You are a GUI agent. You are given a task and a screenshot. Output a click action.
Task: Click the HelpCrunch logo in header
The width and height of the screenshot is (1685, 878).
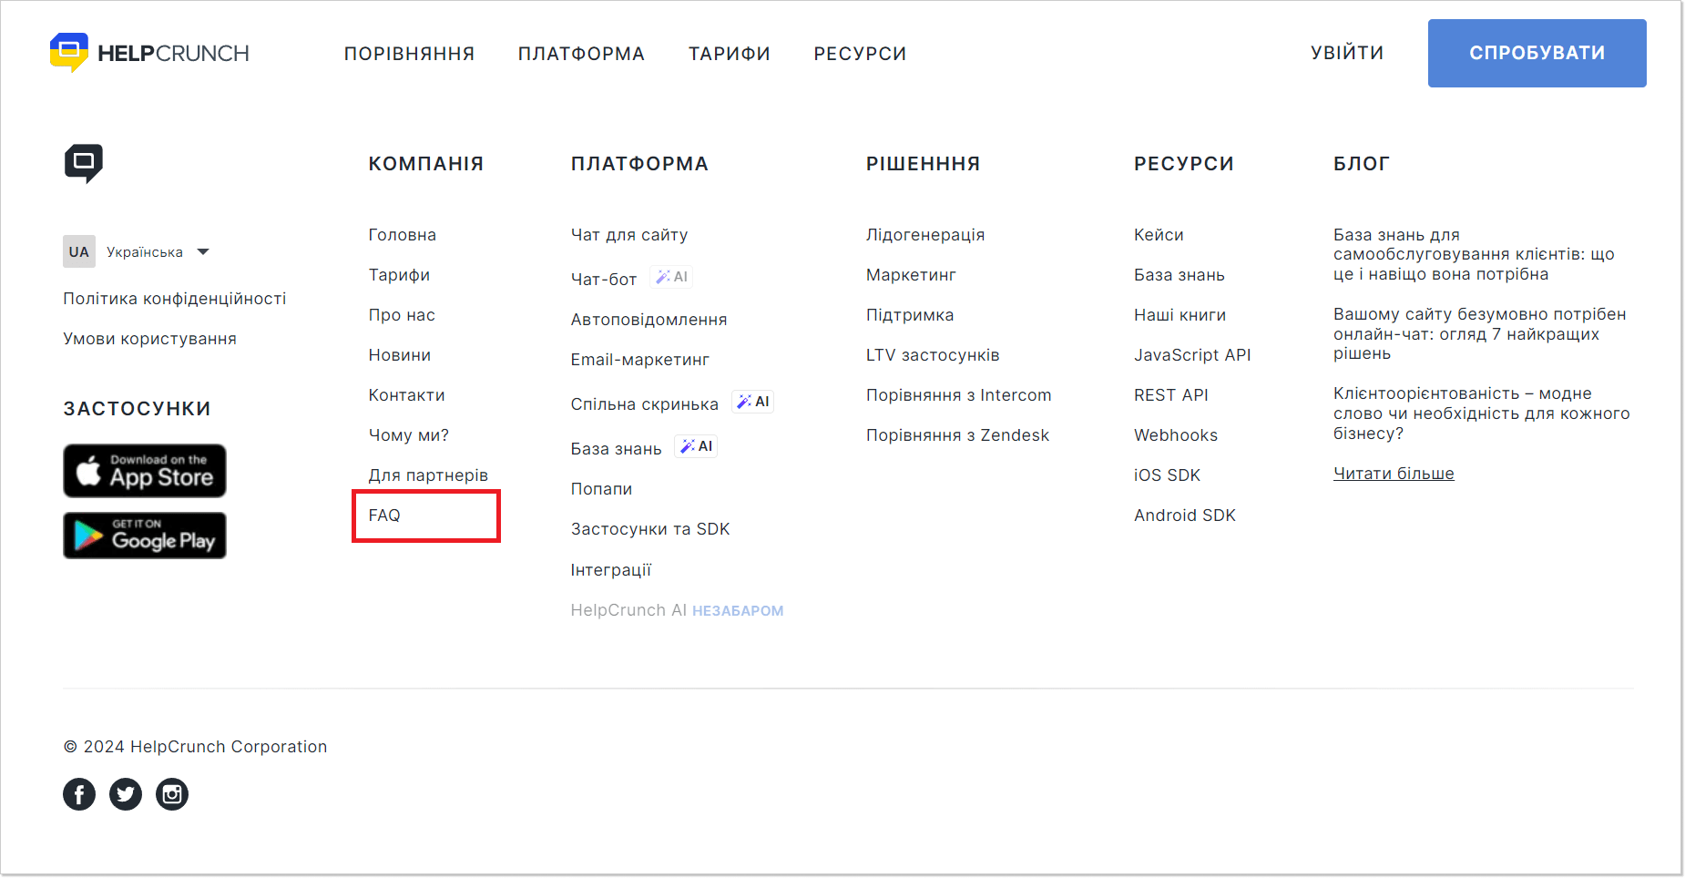[149, 53]
